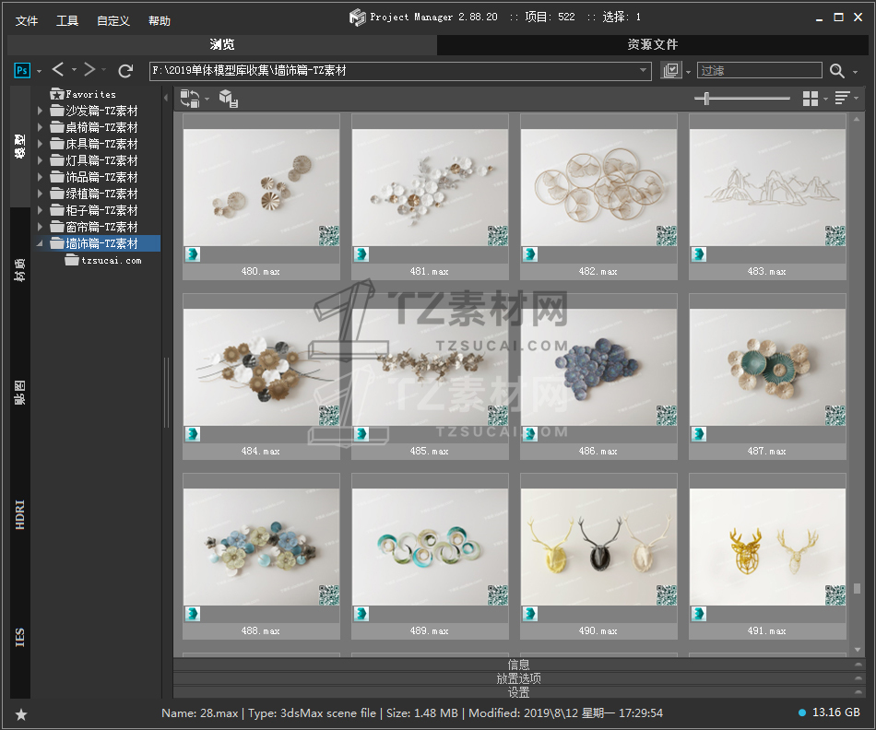The width and height of the screenshot is (876, 730).
Task: Click the convert/swap files toolbar icon
Action: (190, 98)
